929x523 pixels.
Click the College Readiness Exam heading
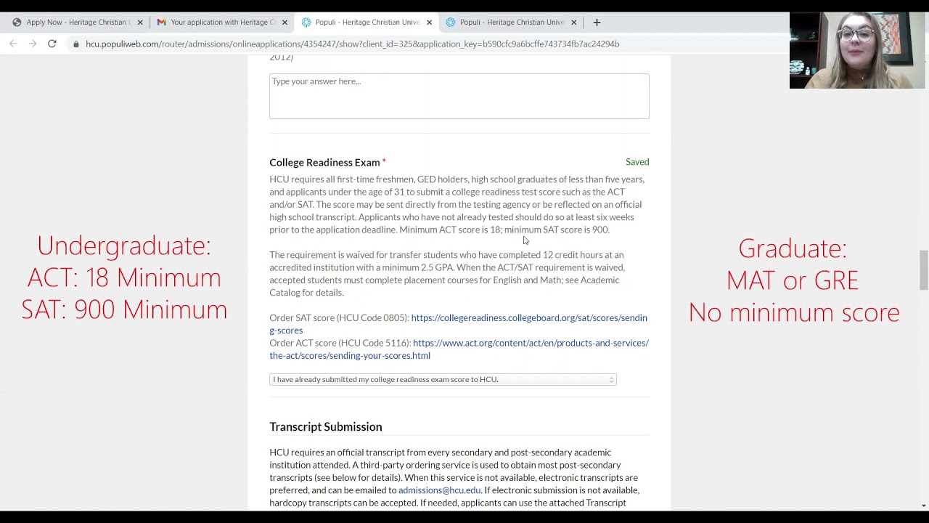(x=324, y=163)
